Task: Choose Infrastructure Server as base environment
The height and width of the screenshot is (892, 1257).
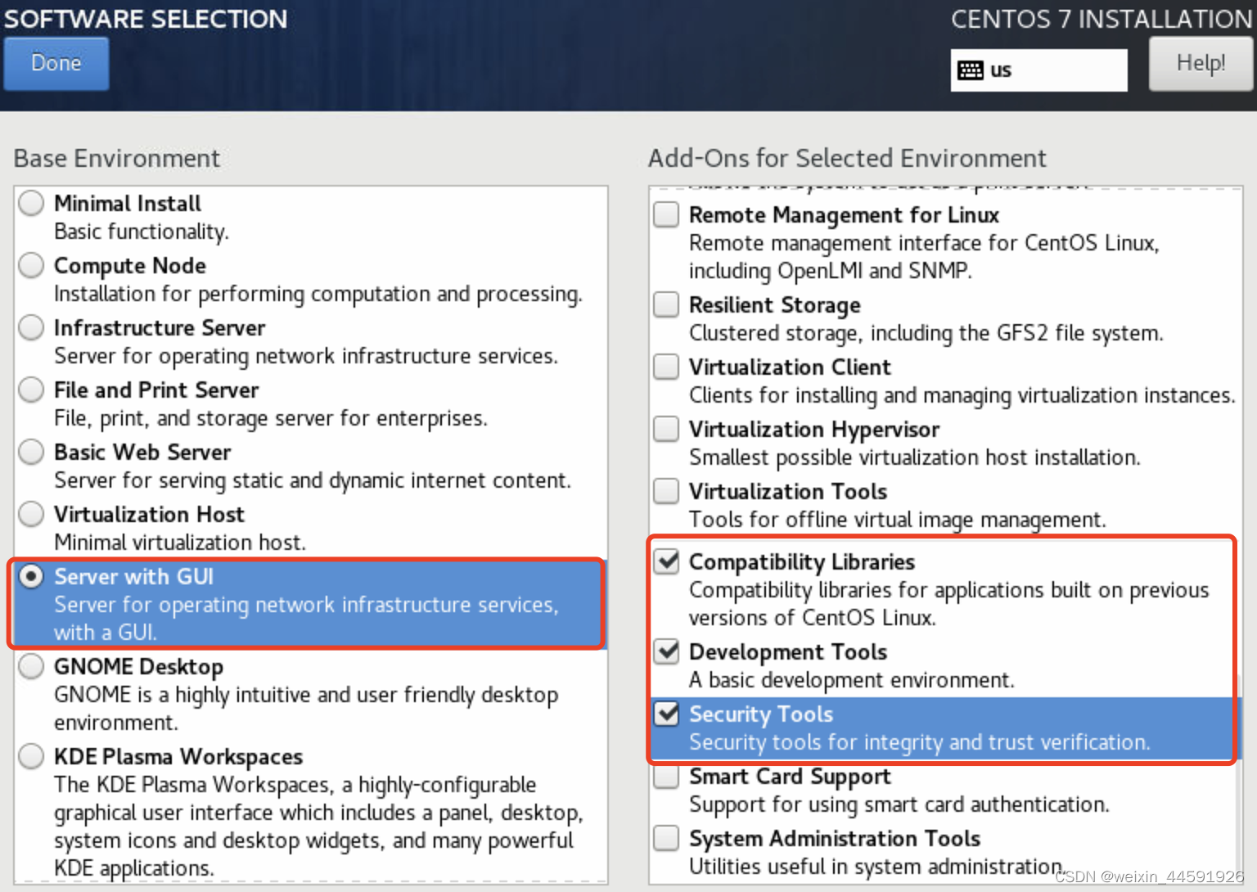Action: (x=30, y=327)
